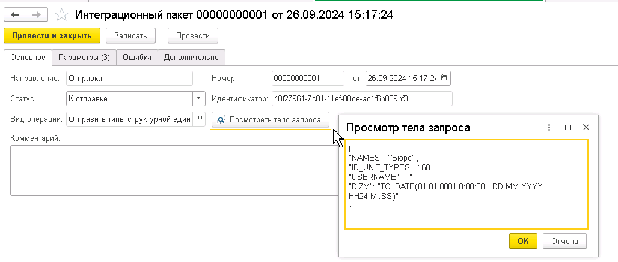Add document to favorites with star
This screenshot has height=262, width=618.
tap(61, 15)
